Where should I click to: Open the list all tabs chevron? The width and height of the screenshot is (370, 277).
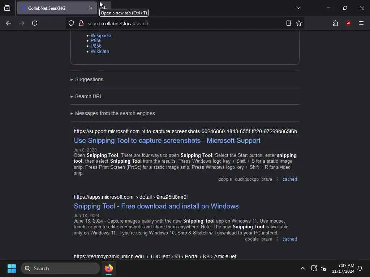point(298,8)
